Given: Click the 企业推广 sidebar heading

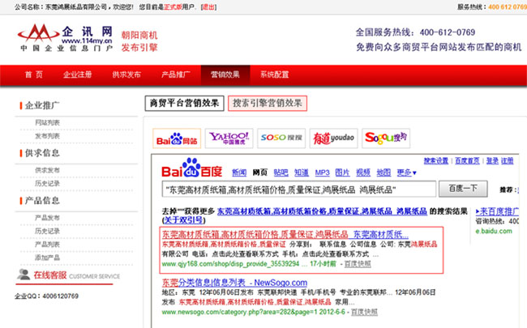Looking at the screenshot, I should tap(42, 105).
